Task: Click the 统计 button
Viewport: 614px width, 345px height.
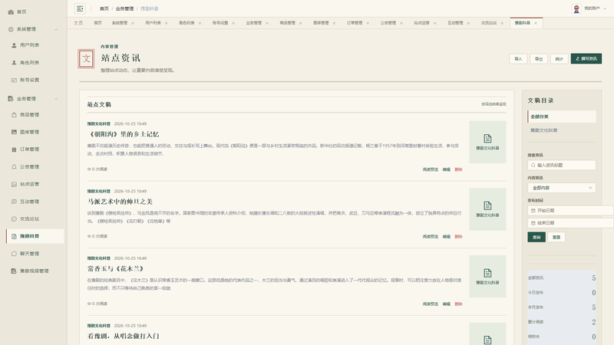Action: pyautogui.click(x=560, y=59)
